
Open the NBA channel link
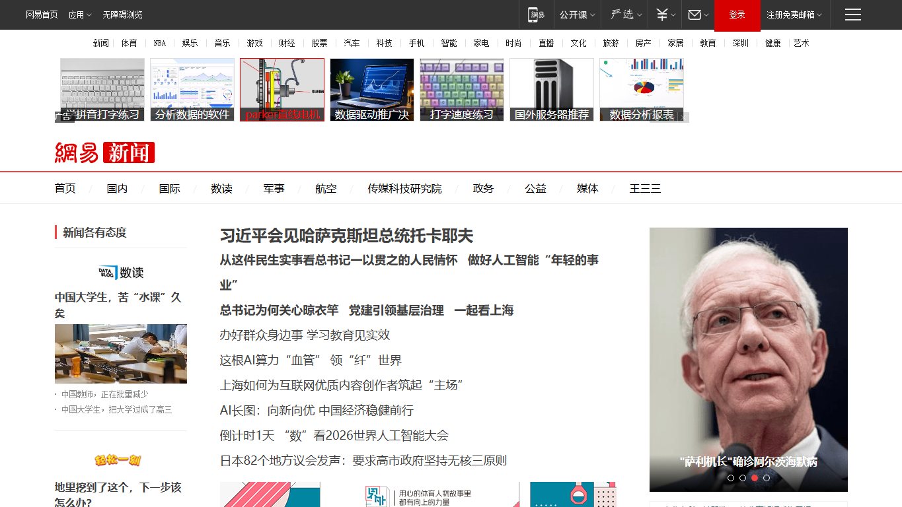[x=160, y=43]
